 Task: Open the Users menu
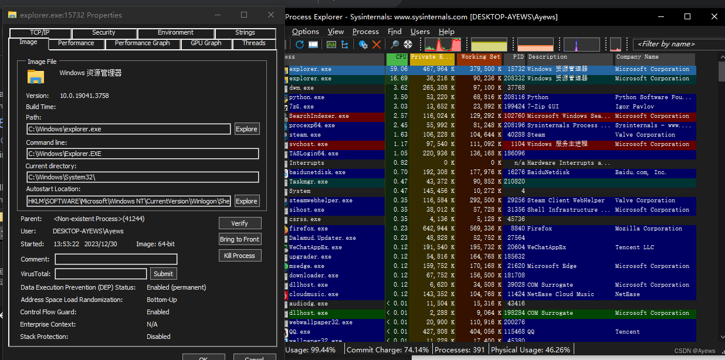point(420,32)
